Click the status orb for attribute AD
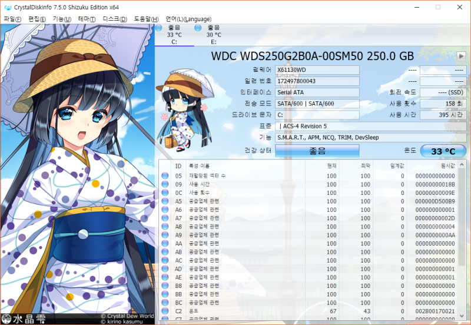Image resolution: width=471 pixels, height=325 pixels. point(165,268)
